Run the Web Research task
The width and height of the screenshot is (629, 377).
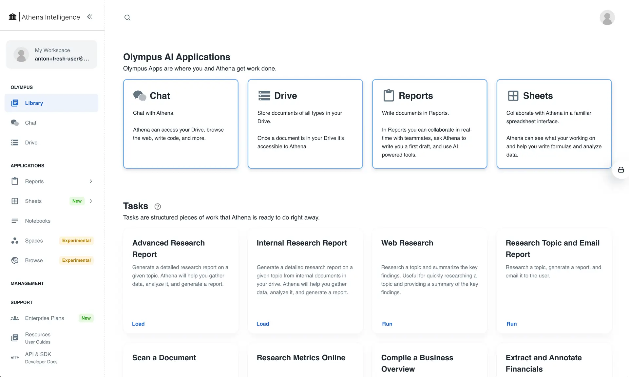coord(386,324)
